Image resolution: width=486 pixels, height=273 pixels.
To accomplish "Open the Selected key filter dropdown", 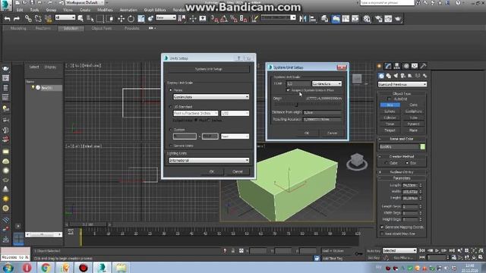I will point(399,250).
